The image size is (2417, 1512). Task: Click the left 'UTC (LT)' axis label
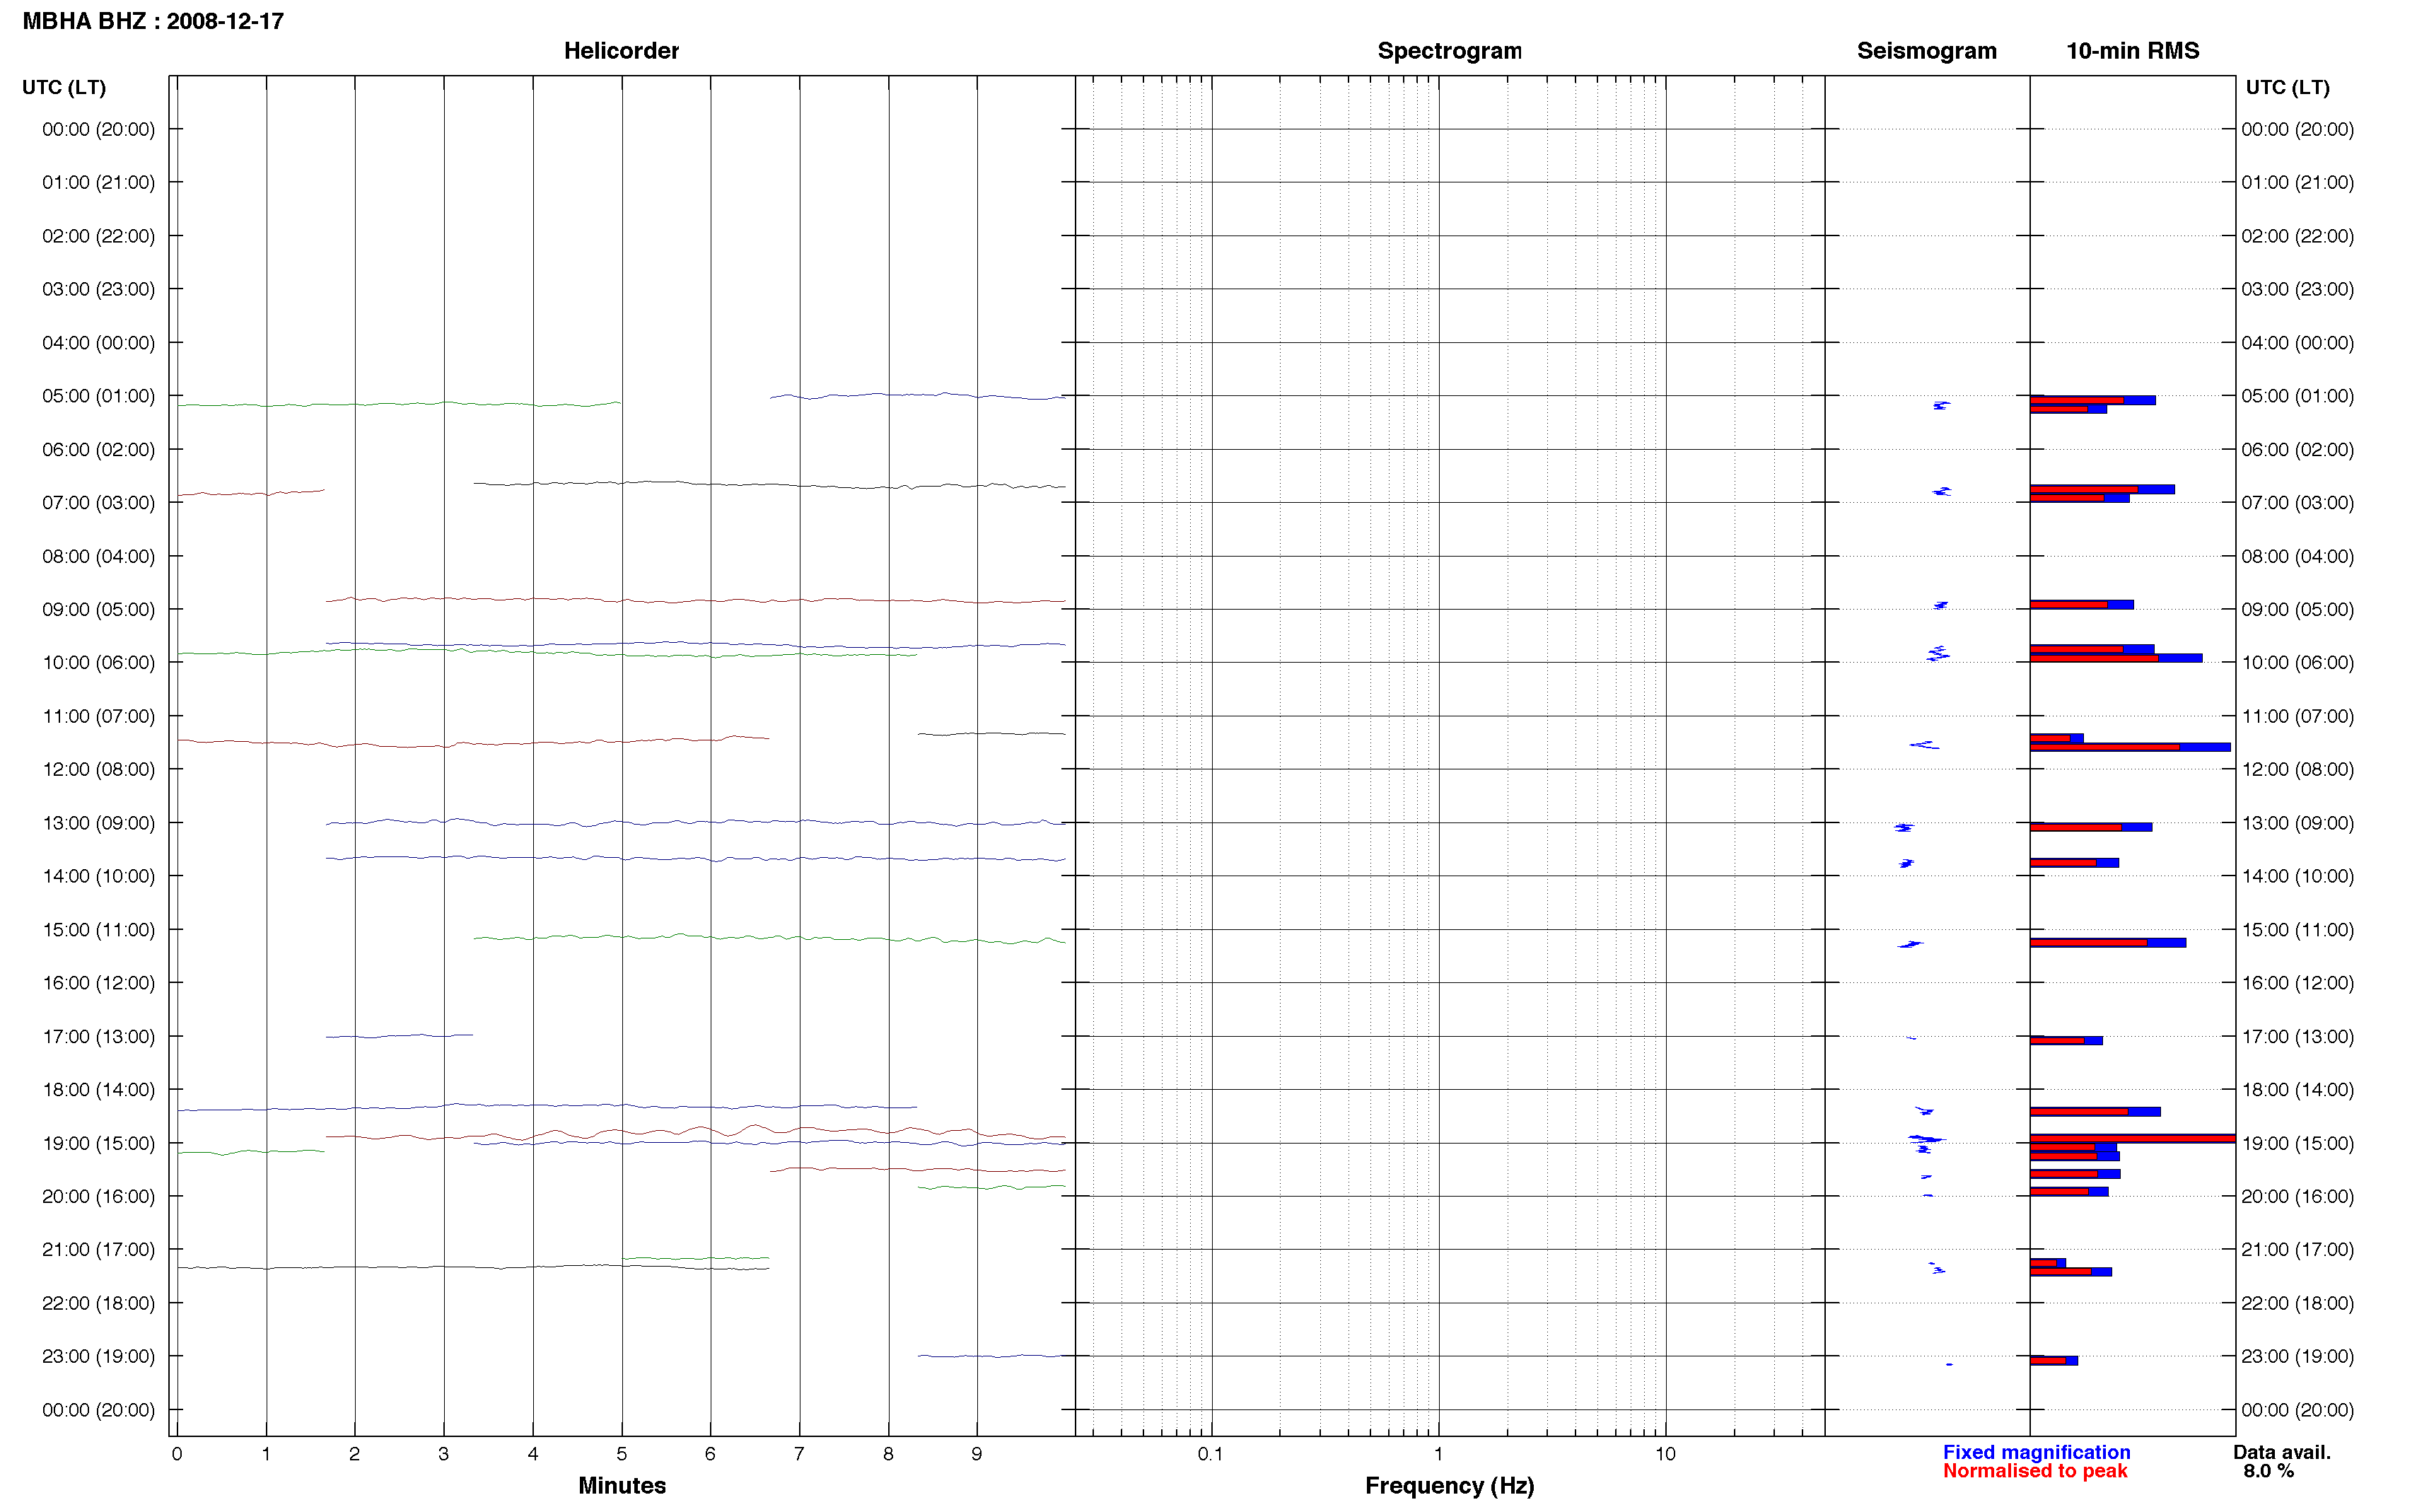click(x=64, y=87)
